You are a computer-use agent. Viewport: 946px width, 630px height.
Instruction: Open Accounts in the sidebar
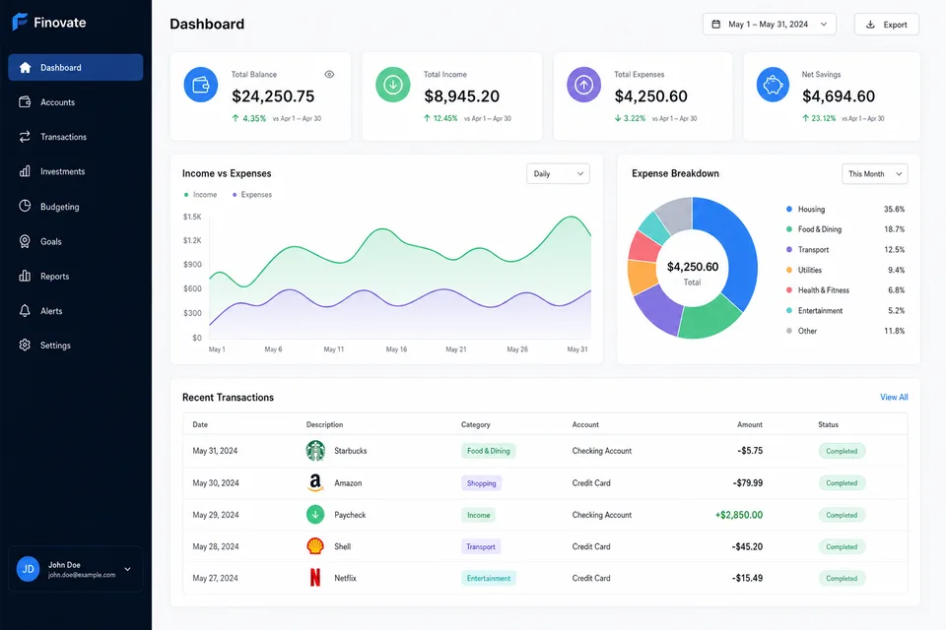tap(76, 102)
